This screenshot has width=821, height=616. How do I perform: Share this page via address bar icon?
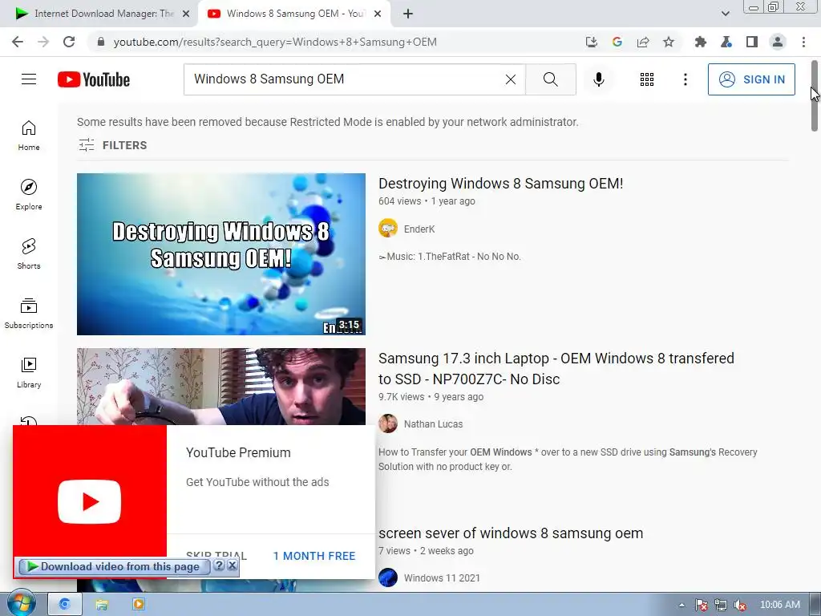pyautogui.click(x=642, y=42)
